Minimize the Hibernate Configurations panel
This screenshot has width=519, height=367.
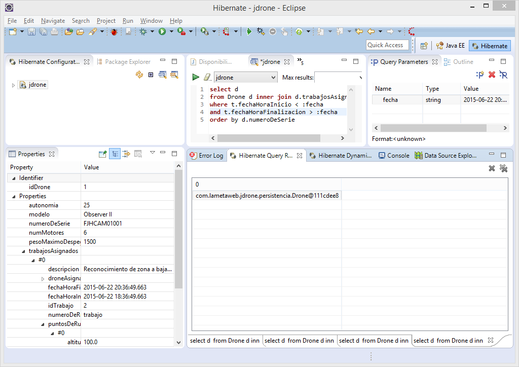163,60
